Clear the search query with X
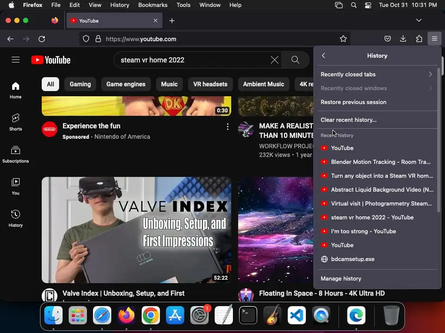 click(275, 60)
